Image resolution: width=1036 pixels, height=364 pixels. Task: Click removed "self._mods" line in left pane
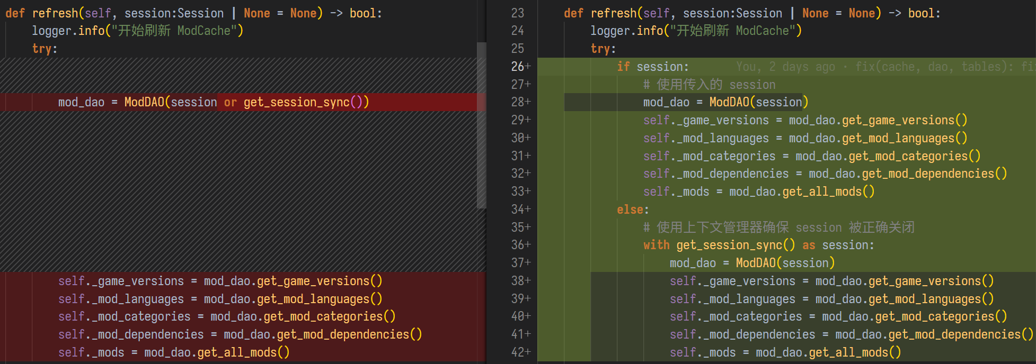click(174, 352)
